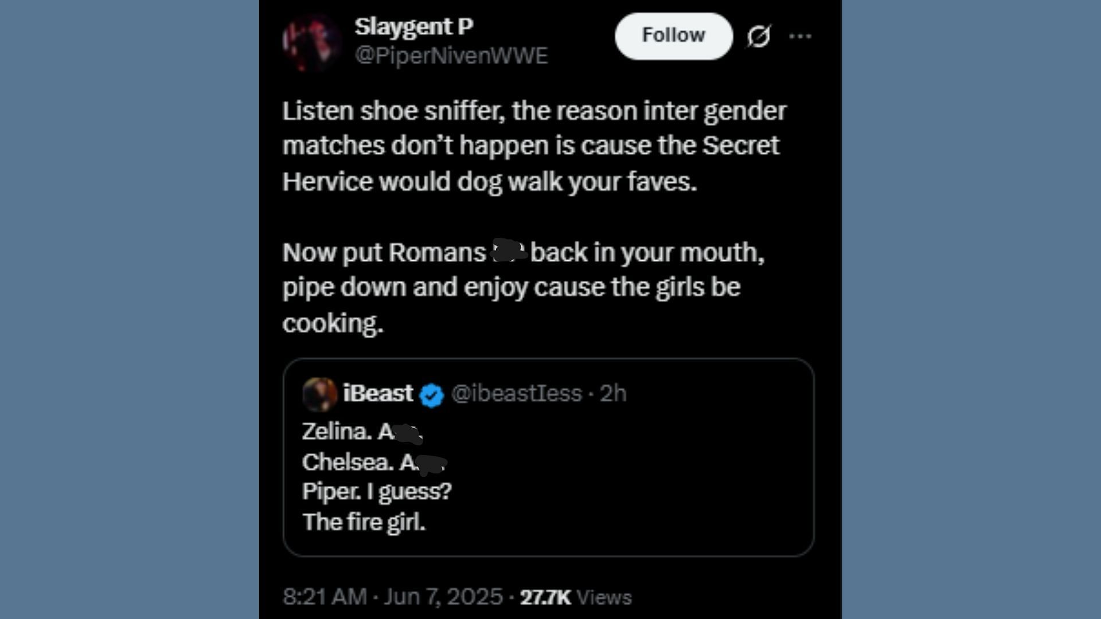Open the Grok slashed-circle icon

click(758, 36)
